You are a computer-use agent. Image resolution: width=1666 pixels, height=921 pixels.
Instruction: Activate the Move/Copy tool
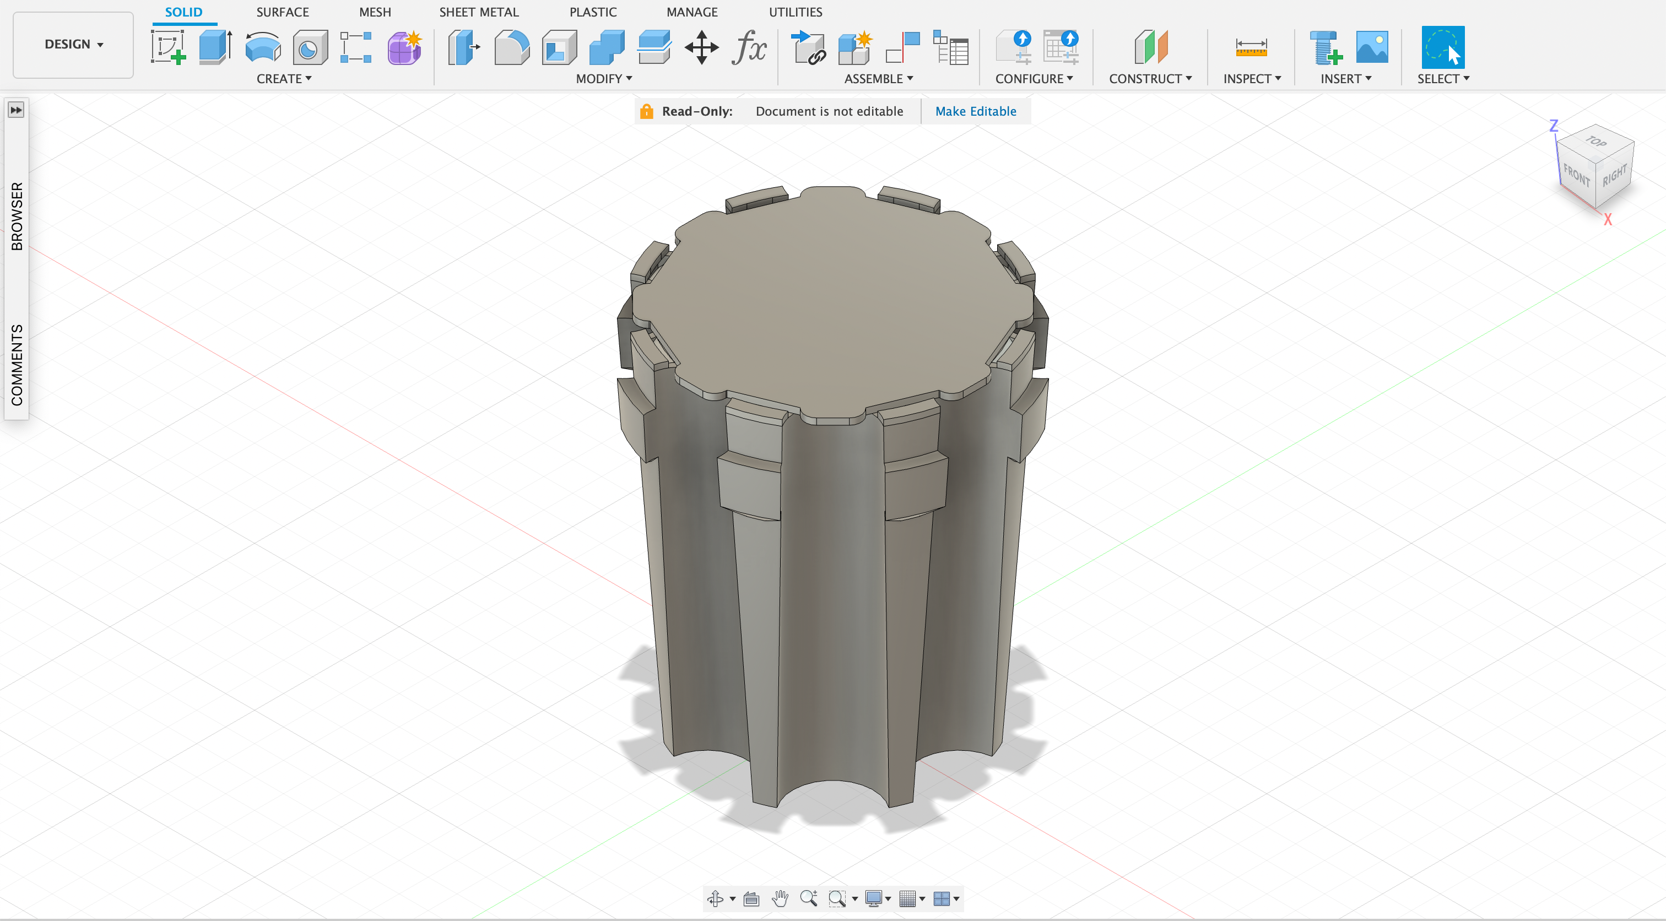pos(702,47)
